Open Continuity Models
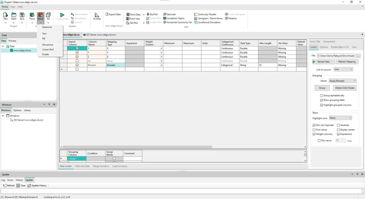365x199 pixels. click(x=205, y=14)
